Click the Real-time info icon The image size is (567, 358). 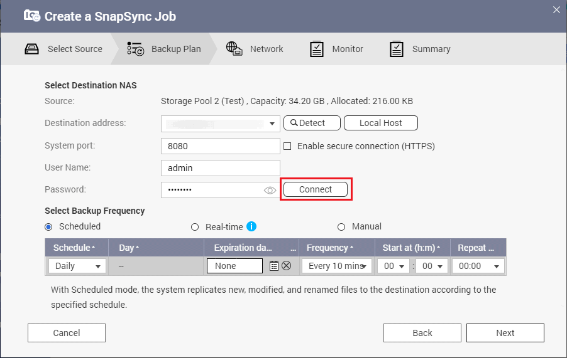click(251, 226)
